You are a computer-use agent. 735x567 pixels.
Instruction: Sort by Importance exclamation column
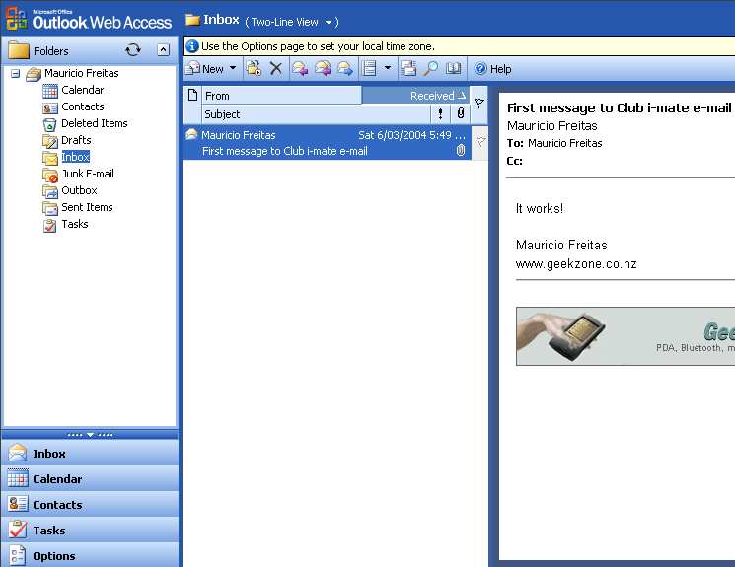tap(440, 113)
